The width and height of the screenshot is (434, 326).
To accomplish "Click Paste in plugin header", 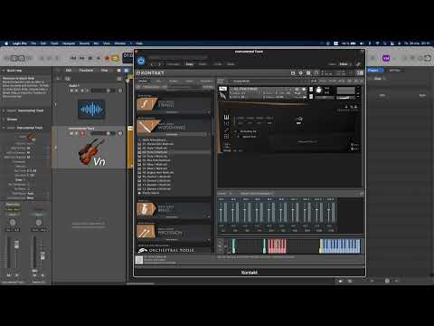I will pyautogui.click(x=203, y=64).
